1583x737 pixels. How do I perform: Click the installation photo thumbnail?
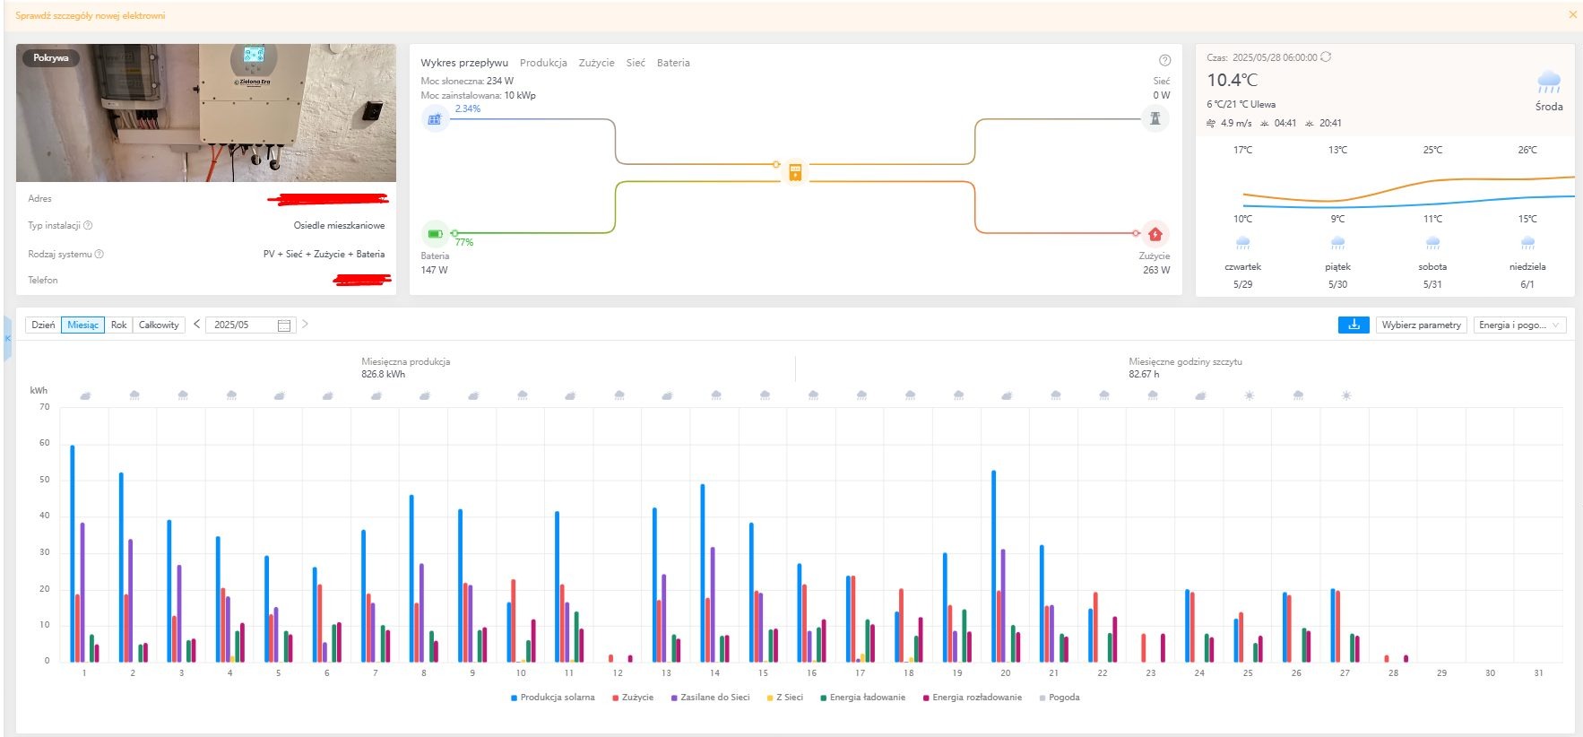[x=206, y=113]
